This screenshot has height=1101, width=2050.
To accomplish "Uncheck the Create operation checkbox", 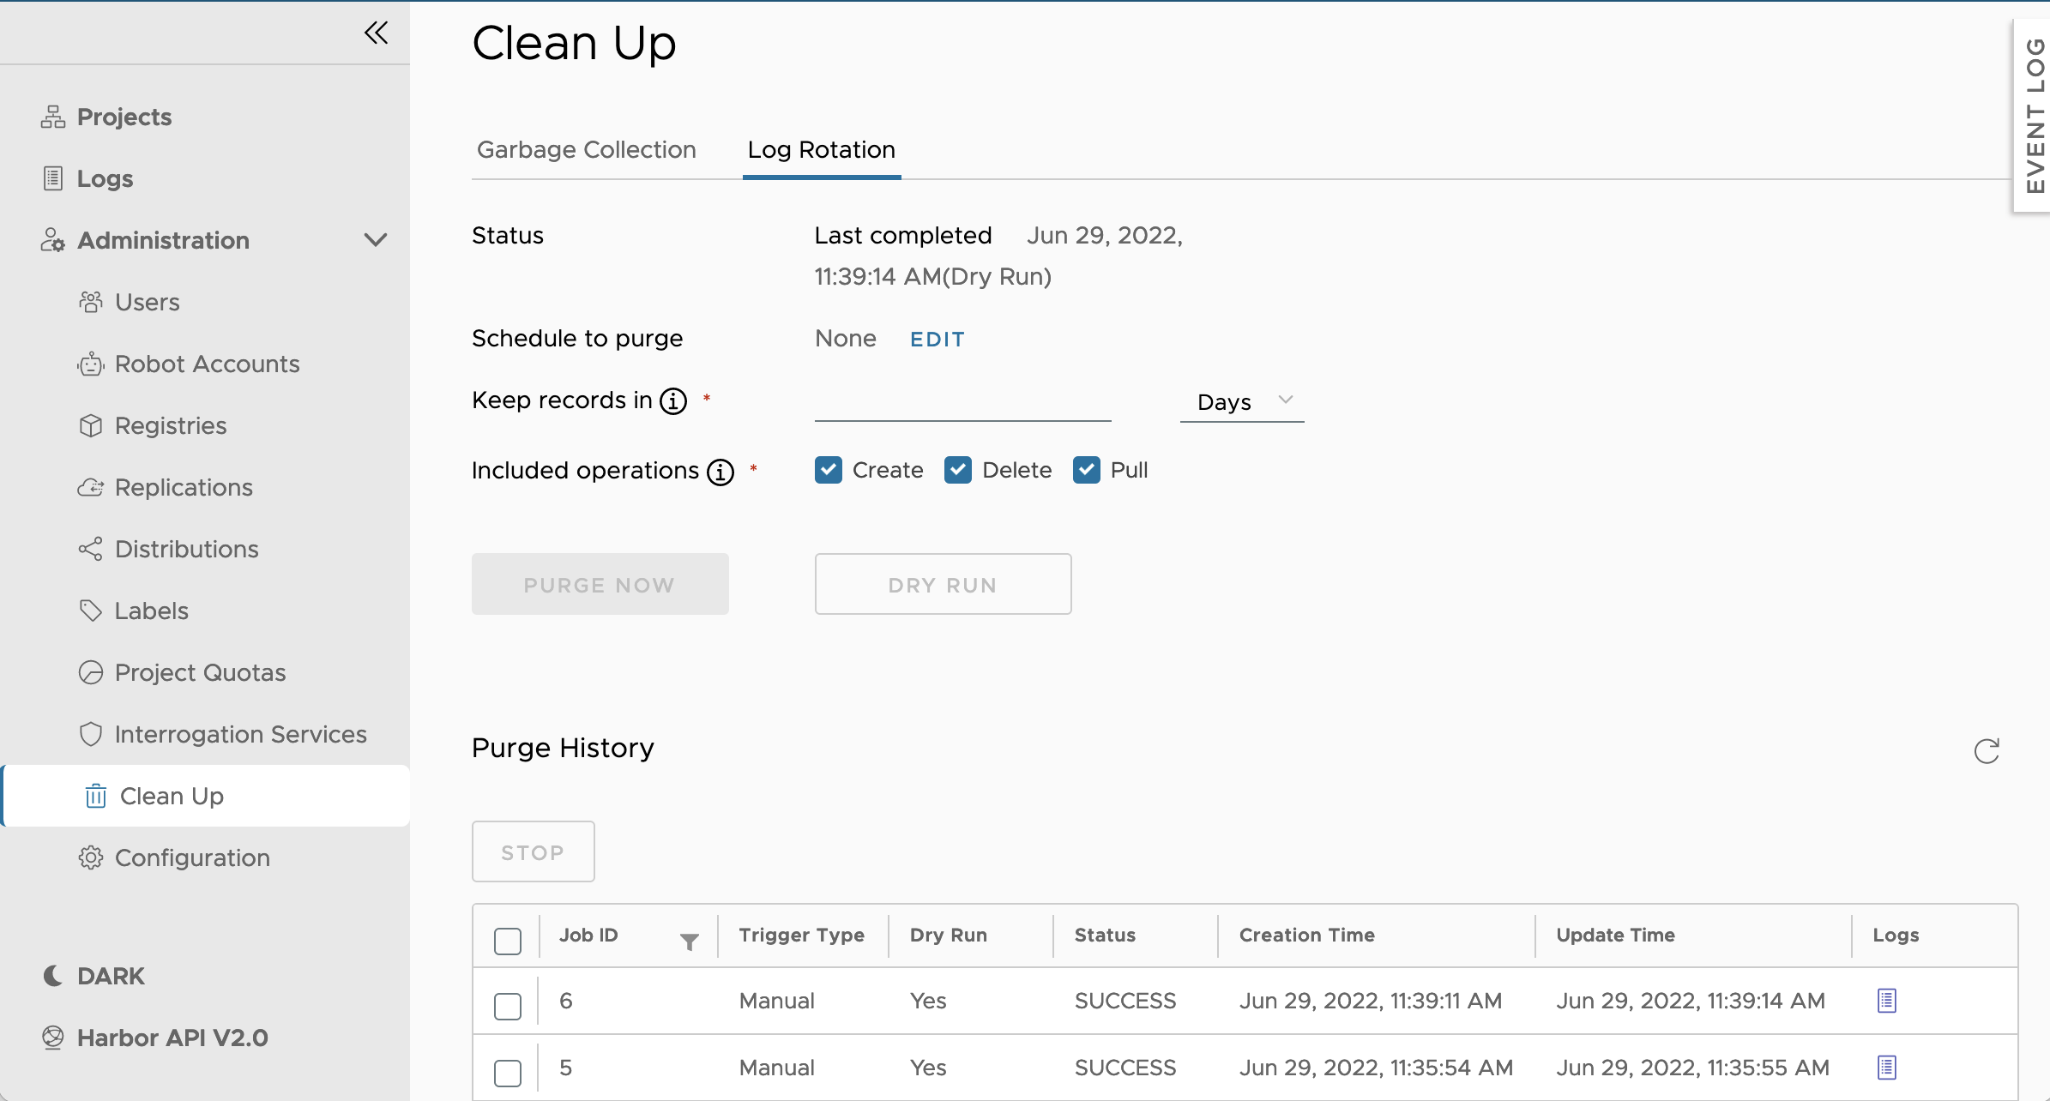I will pyautogui.click(x=829, y=470).
